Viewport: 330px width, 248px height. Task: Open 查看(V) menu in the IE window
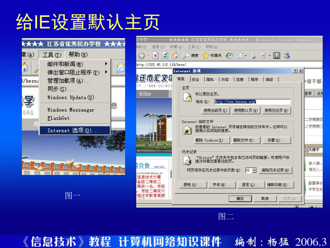158,47
